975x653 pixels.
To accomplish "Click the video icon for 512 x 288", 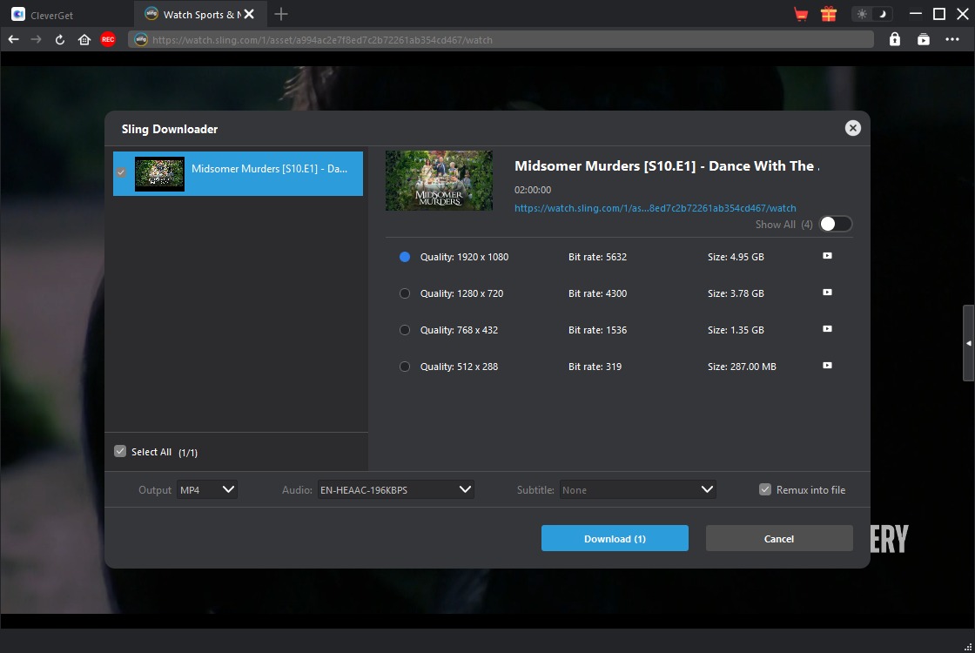I will pos(827,366).
